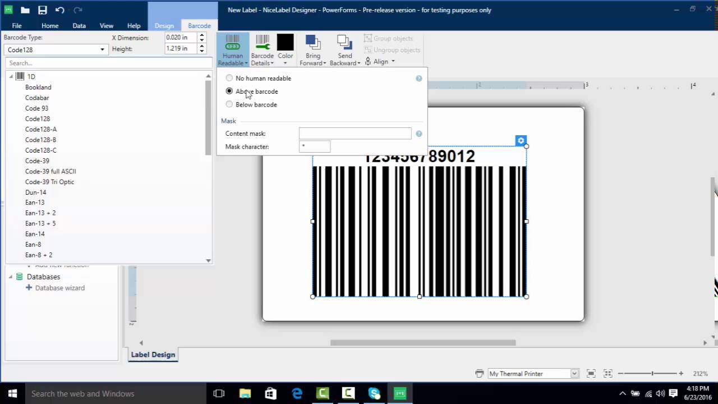Click the blue gear icon on the barcode
This screenshot has height=404, width=718.
[521, 140]
